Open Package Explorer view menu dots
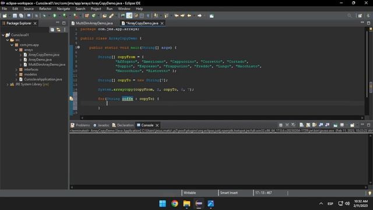 [x=65, y=30]
